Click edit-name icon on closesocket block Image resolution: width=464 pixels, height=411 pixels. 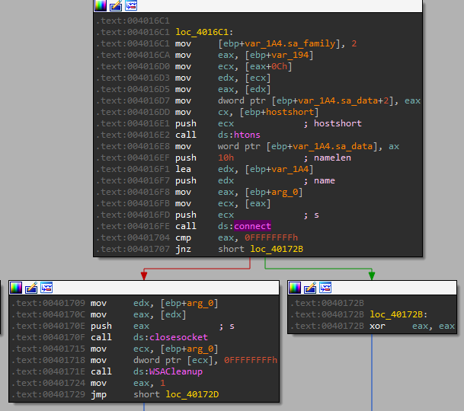tap(30, 288)
